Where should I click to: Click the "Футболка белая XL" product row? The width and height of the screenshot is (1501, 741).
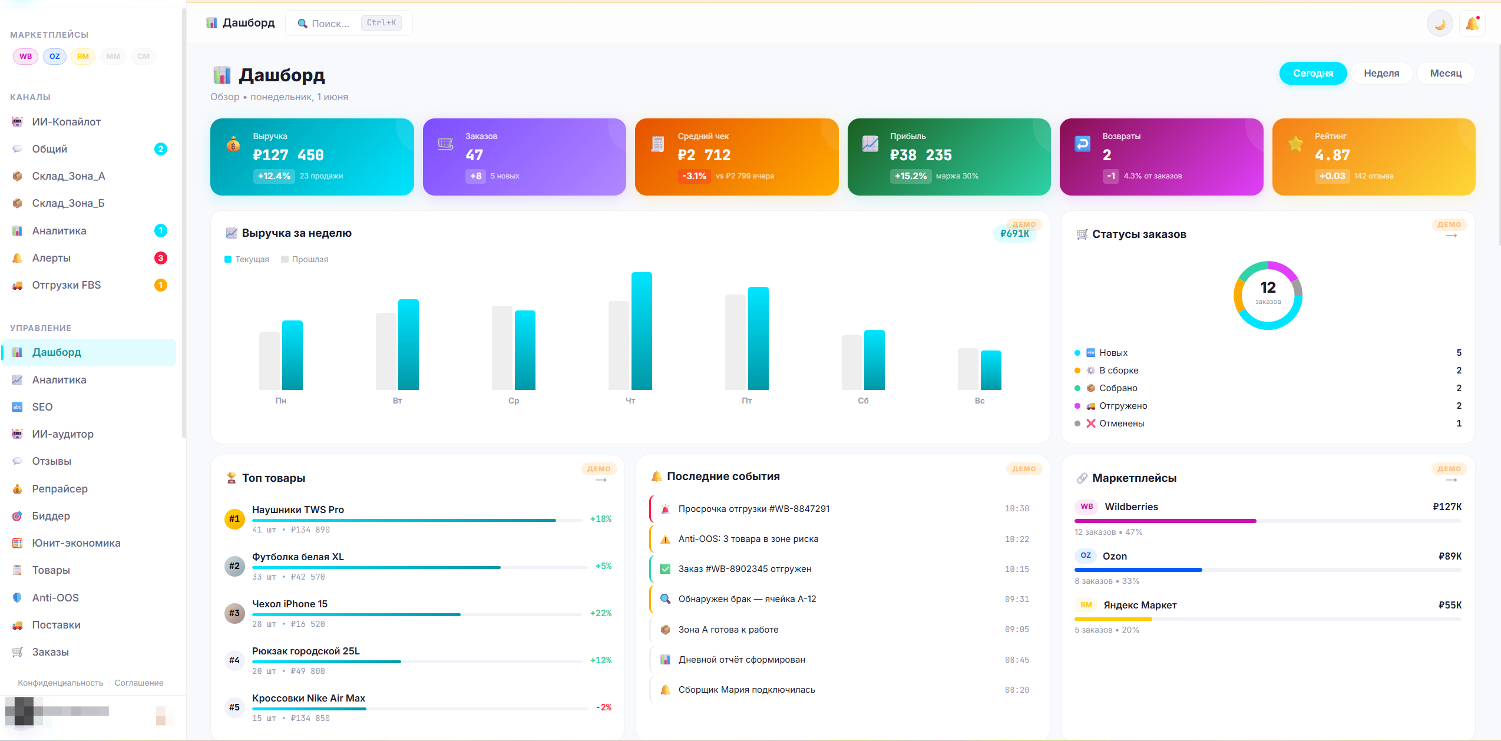(418, 566)
